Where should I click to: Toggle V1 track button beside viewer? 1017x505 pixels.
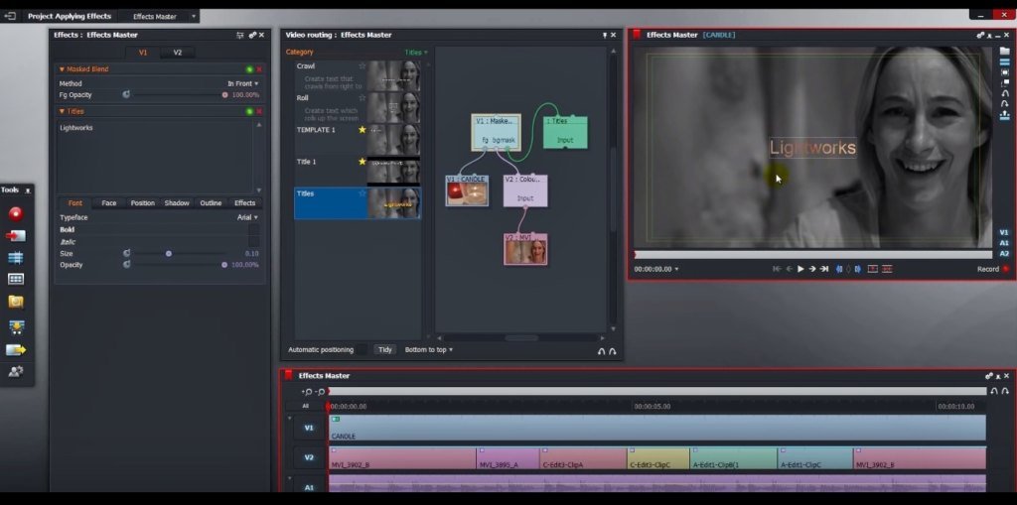[x=1004, y=232]
